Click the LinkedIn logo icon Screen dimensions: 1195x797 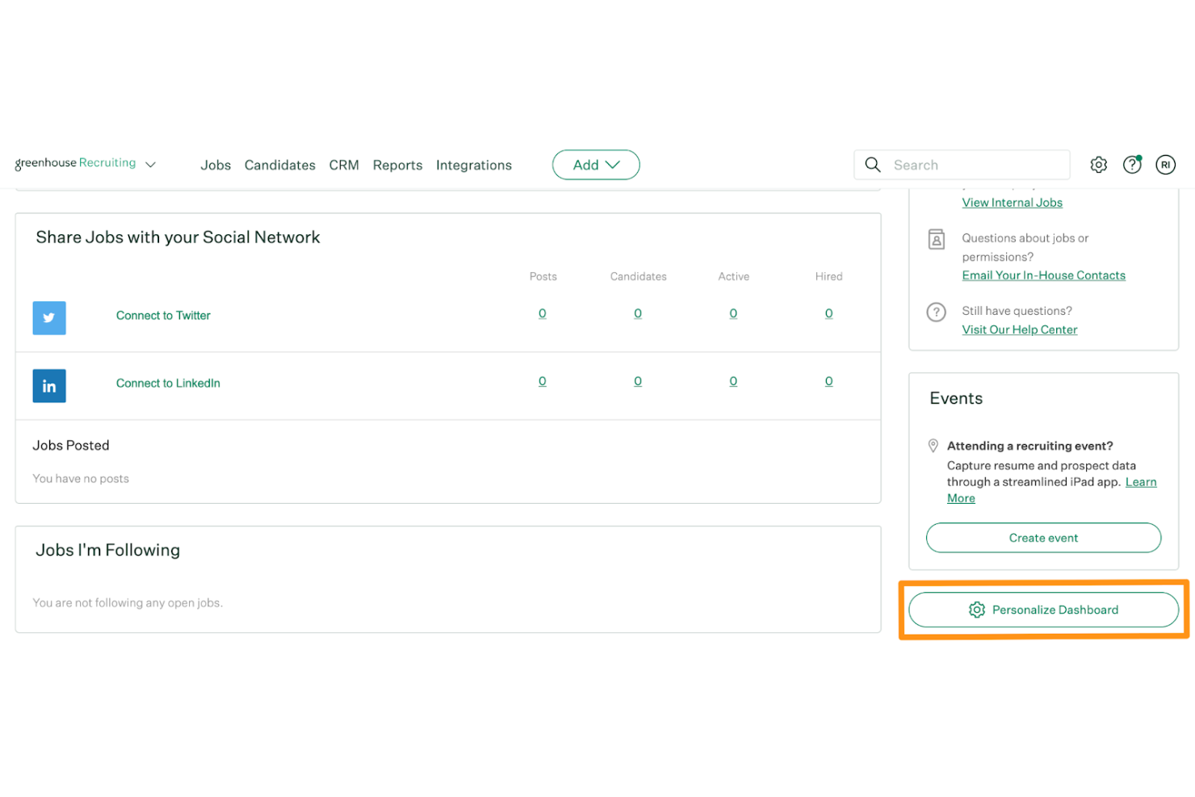point(49,386)
